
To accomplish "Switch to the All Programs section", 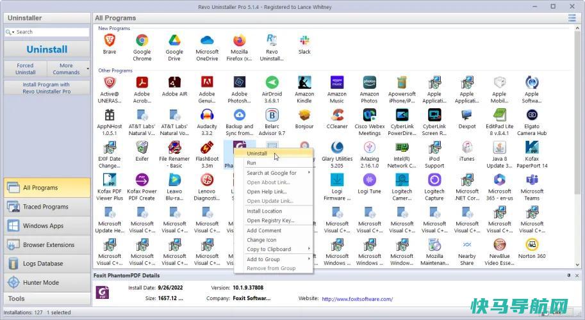I will click(x=47, y=188).
